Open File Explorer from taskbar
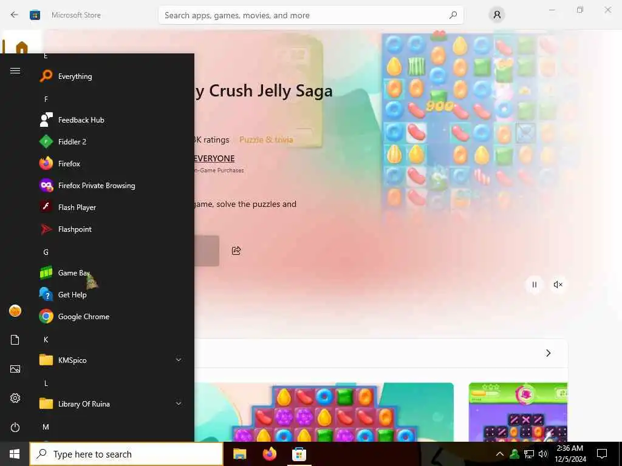622x466 pixels. [x=239, y=454]
